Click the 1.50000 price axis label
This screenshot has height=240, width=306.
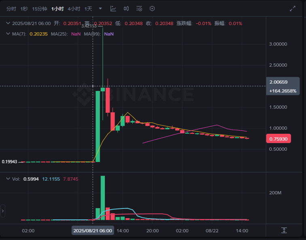pyautogui.click(x=278, y=107)
